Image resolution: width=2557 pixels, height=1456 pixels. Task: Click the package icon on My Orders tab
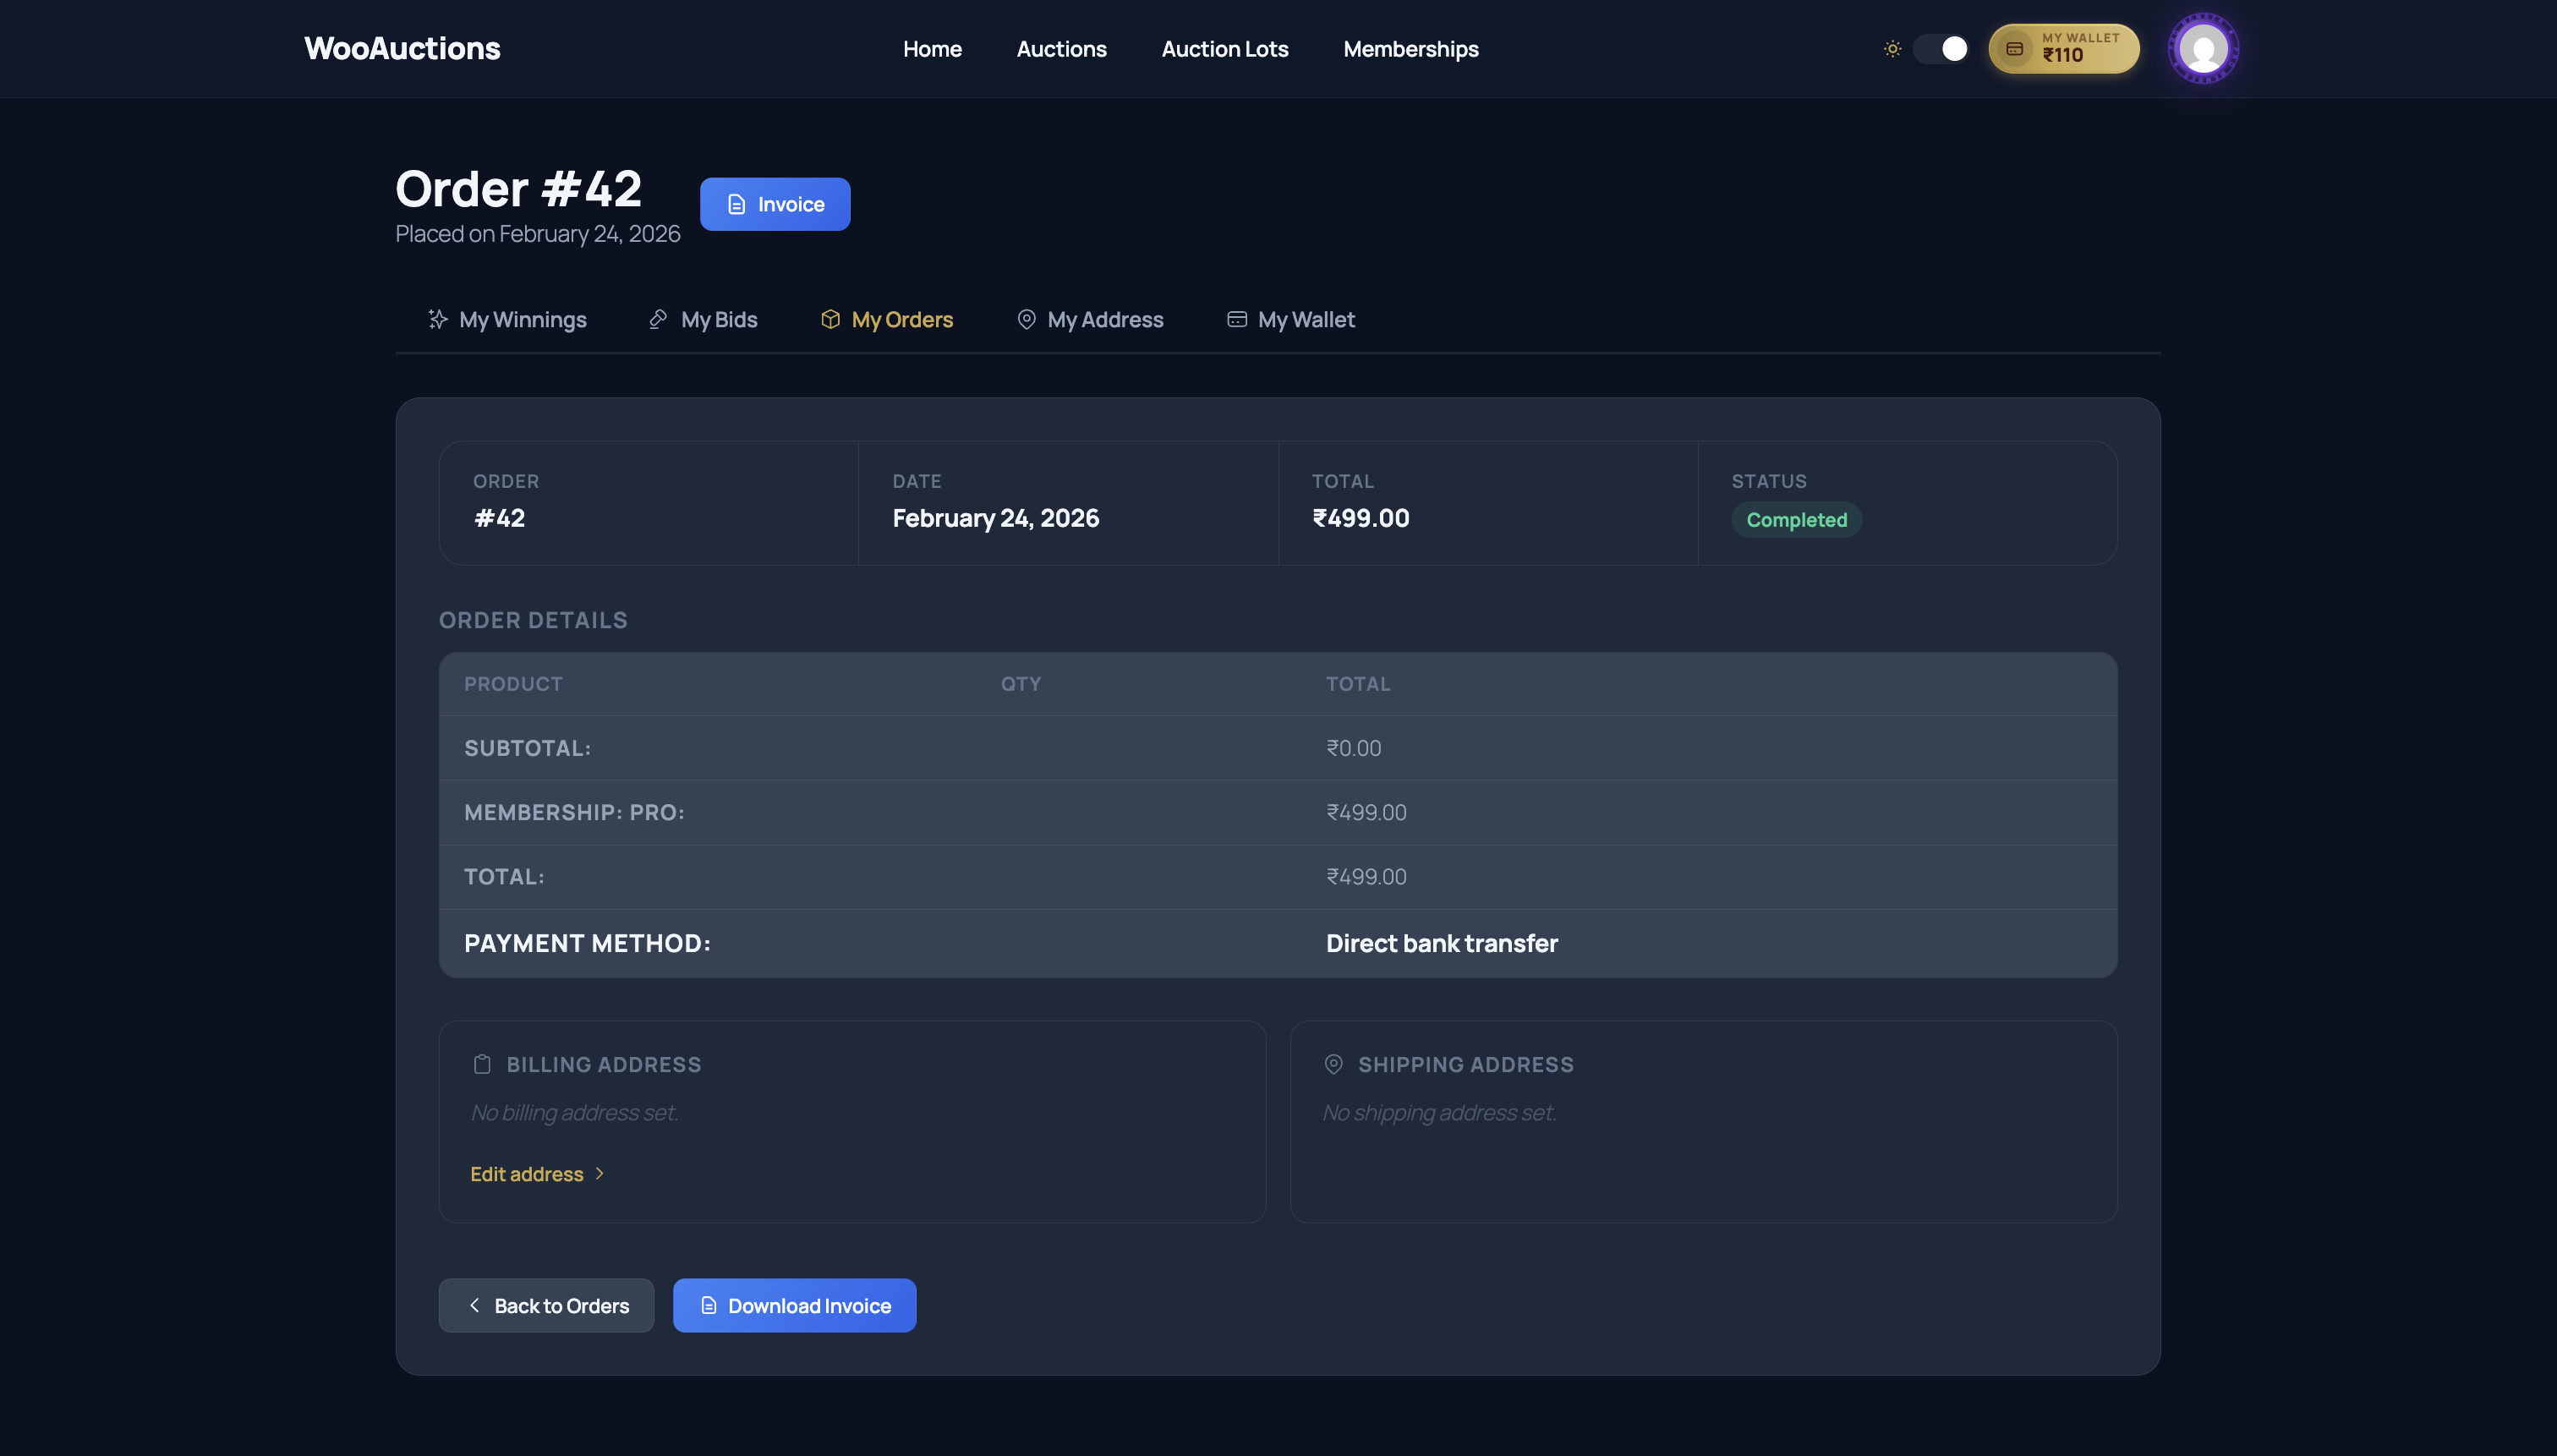click(832, 319)
